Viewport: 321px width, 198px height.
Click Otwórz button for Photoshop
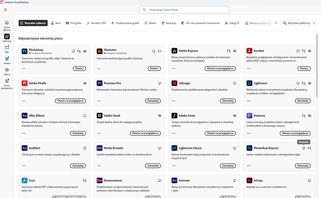tap(79, 68)
